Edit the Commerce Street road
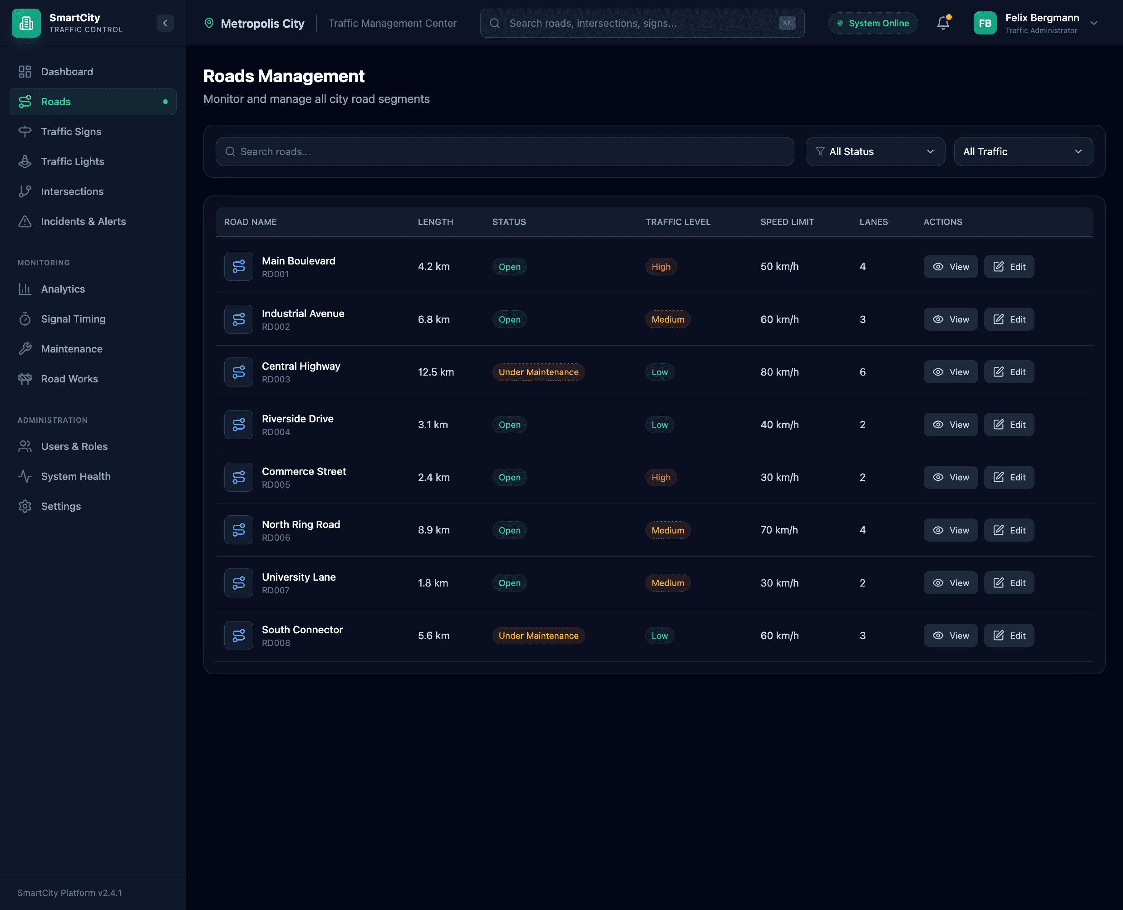The width and height of the screenshot is (1123, 910). (x=1008, y=477)
